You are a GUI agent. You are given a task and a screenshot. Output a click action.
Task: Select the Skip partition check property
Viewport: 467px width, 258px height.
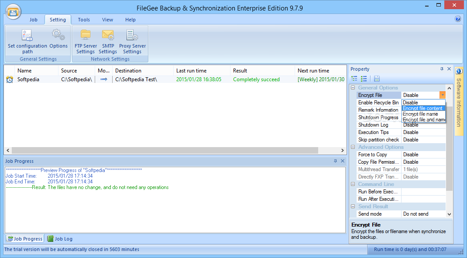pos(378,140)
